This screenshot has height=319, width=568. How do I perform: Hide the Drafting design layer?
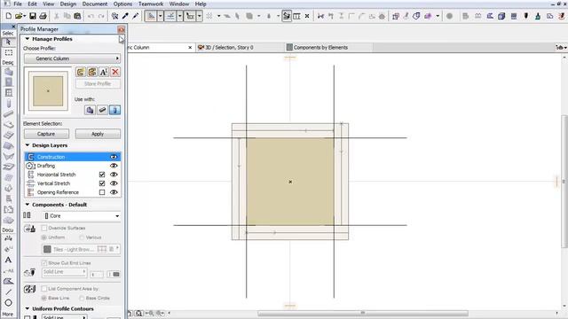(114, 166)
